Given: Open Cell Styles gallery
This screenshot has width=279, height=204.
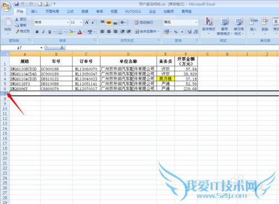Looking at the screenshot, I should pos(239,26).
